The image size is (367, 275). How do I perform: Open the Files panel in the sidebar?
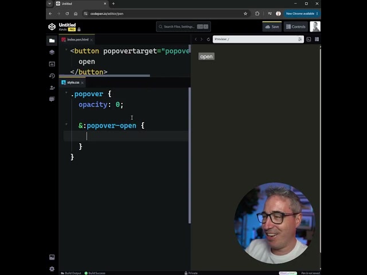pyautogui.click(x=52, y=41)
